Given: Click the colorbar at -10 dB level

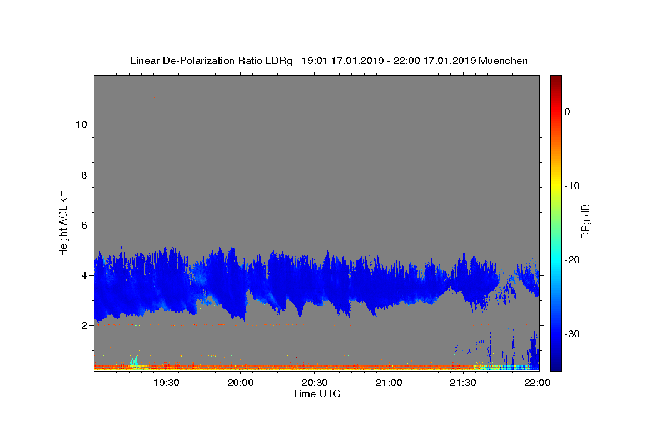Looking at the screenshot, I should pyautogui.click(x=556, y=186).
